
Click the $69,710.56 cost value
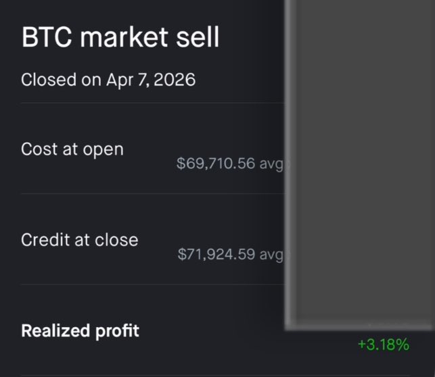[x=216, y=164]
